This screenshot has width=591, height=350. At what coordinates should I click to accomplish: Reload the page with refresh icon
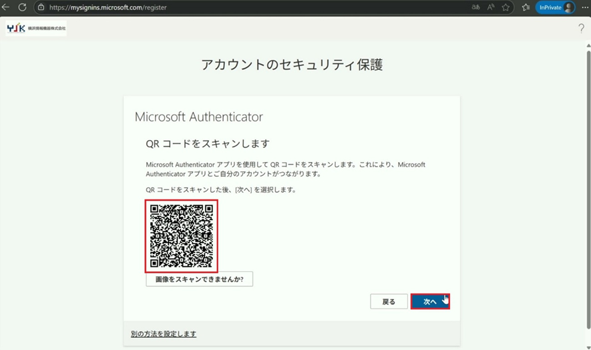pyautogui.click(x=22, y=7)
